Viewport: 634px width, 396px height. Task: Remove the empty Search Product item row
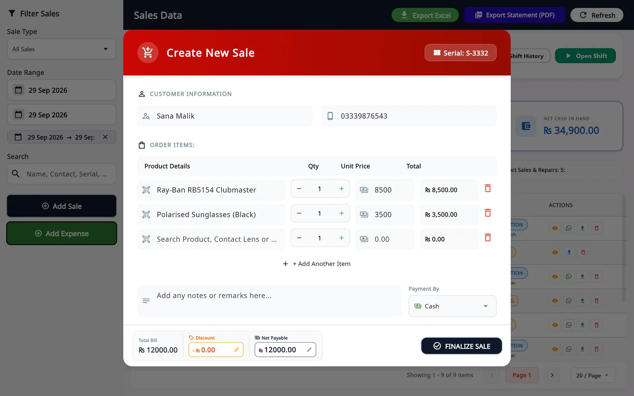click(488, 238)
